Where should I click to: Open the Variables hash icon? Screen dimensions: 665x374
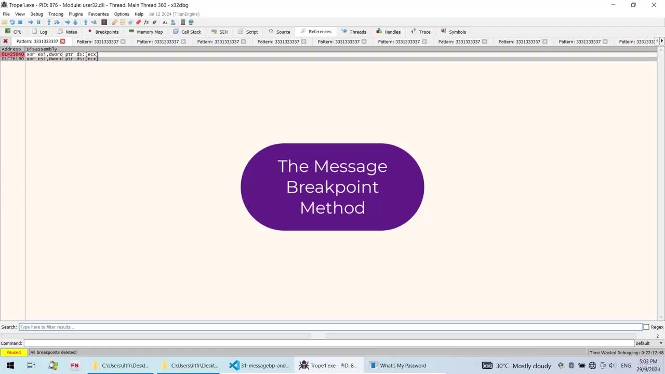pyautogui.click(x=154, y=22)
